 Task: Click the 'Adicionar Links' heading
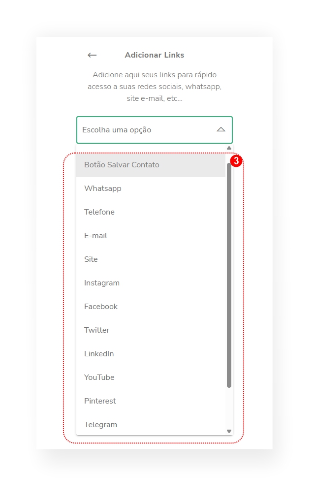155,55
